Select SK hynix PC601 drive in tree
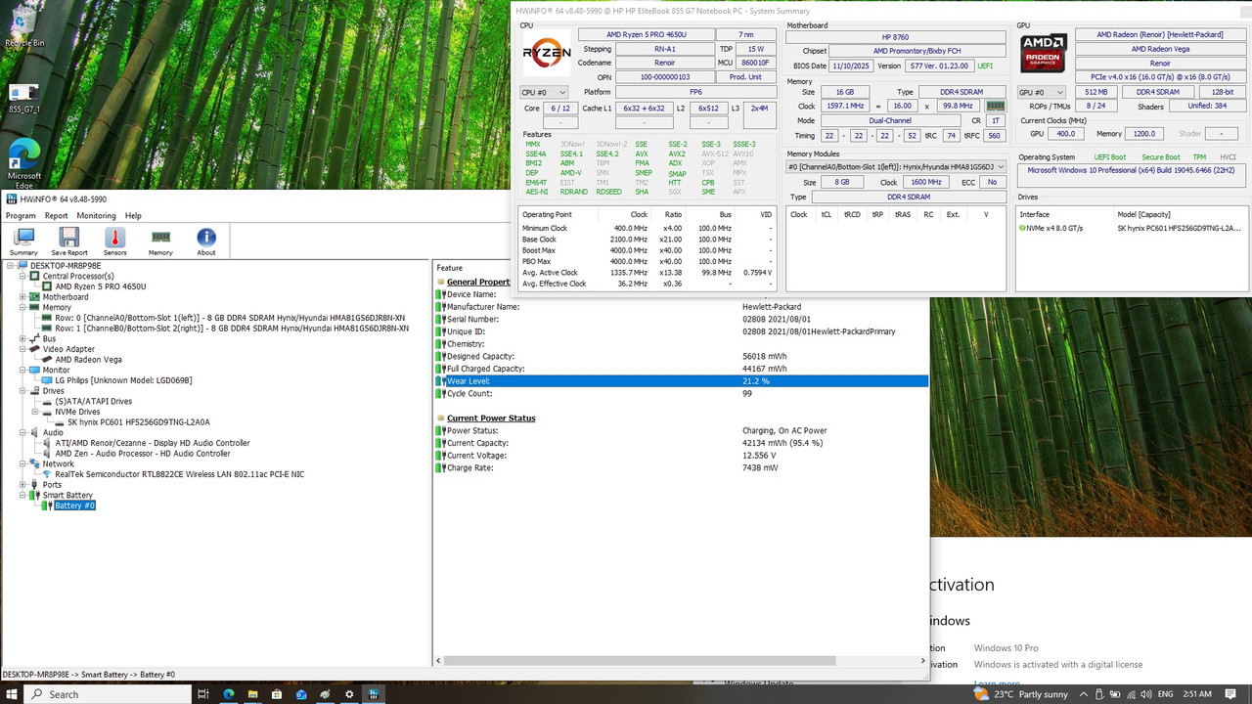This screenshot has height=704, width=1252. (139, 422)
